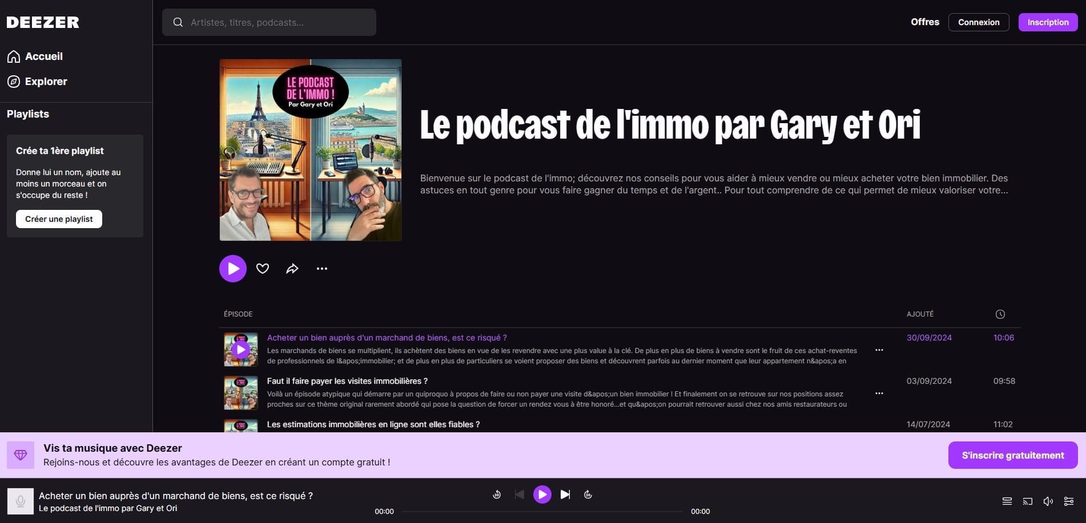
Task: Focus the Artistes, titres, podcasts search field
Action: (269, 22)
